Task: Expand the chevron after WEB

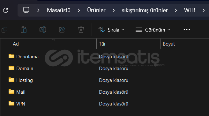Action: point(204,10)
